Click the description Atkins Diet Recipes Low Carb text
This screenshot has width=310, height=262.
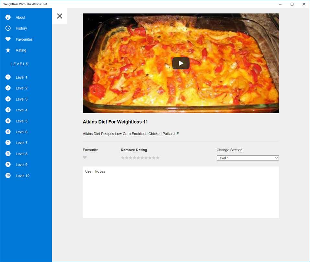pyautogui.click(x=131, y=134)
